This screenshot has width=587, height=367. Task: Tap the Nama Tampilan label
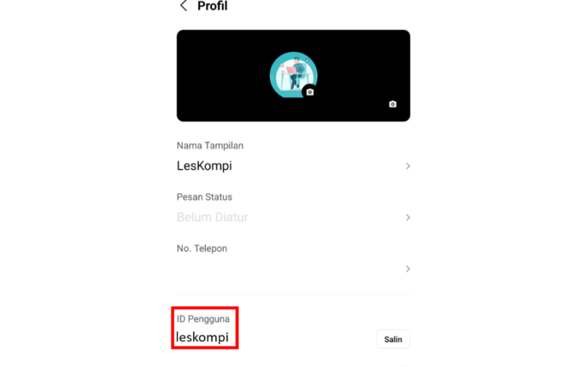pos(210,145)
